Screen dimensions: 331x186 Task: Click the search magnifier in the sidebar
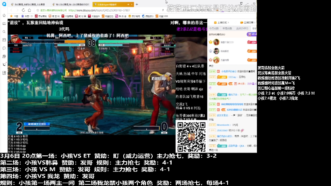click(x=4, y=32)
